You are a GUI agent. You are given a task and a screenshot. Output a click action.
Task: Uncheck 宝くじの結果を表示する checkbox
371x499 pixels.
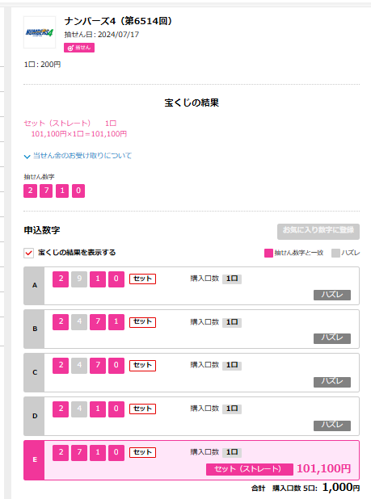(28, 253)
